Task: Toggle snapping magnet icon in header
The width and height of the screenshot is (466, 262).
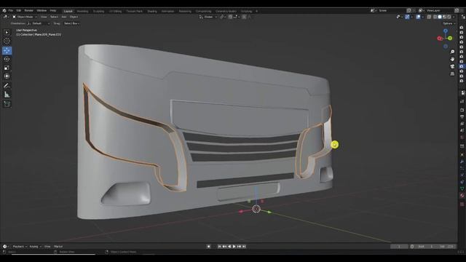Action: tap(230, 17)
